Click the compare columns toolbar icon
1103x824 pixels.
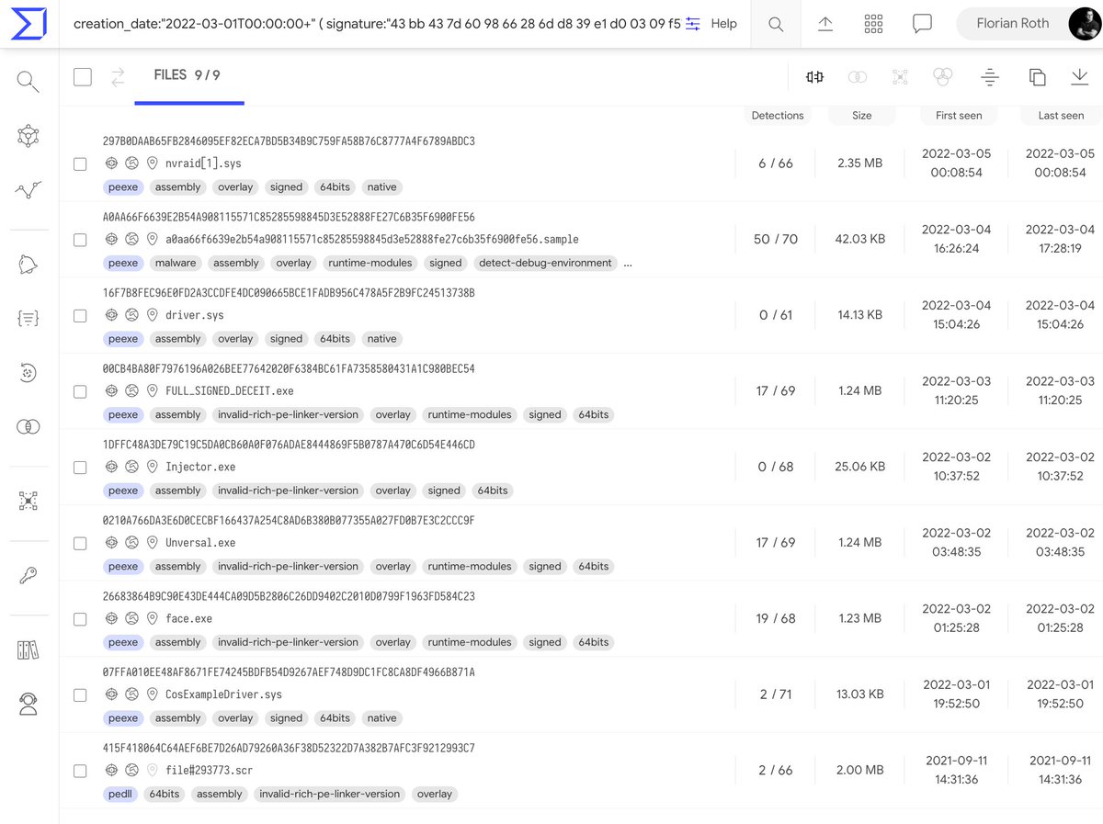click(814, 77)
